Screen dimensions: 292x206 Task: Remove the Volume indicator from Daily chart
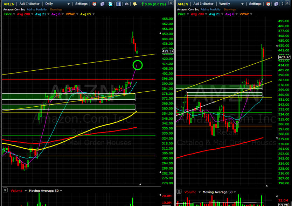pos(5,190)
